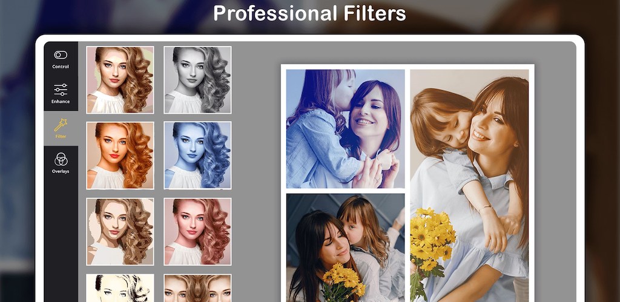
Task: Open the Overlays circles icon
Action: click(61, 159)
